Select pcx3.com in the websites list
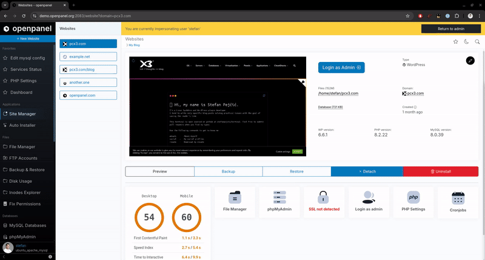Viewport: 485px width, 260px height. pyautogui.click(x=88, y=44)
